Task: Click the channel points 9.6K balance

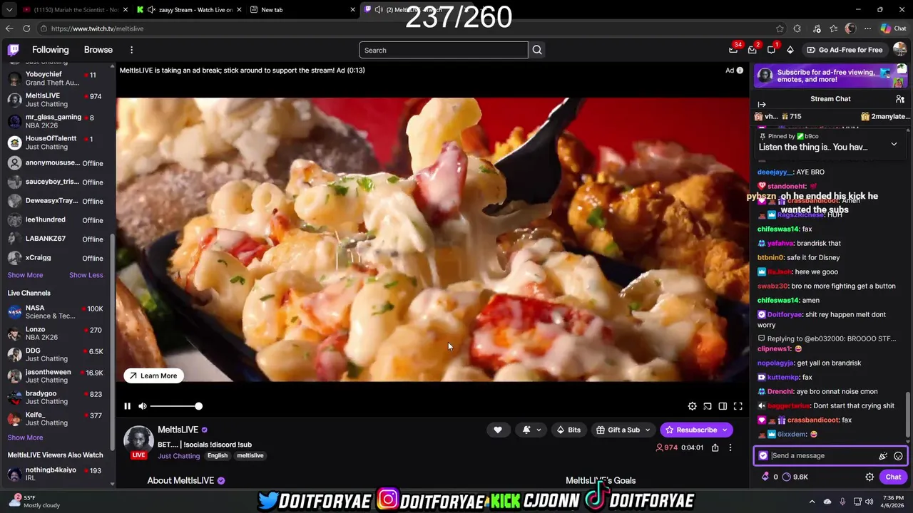Action: [795, 477]
